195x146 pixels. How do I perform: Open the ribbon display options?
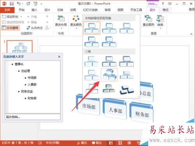(x=170, y=4)
